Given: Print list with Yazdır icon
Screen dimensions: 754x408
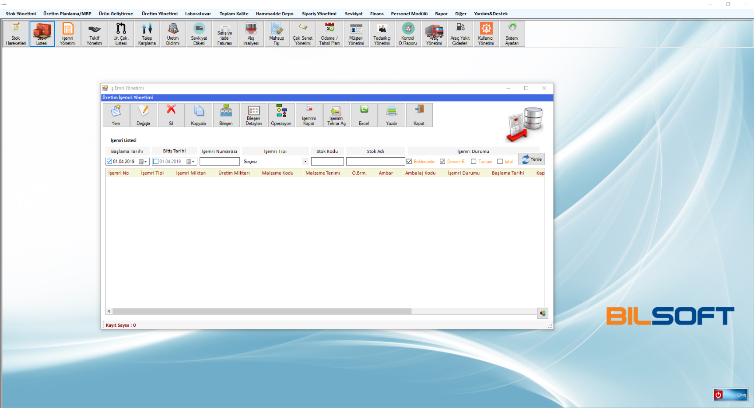Looking at the screenshot, I should point(392,115).
